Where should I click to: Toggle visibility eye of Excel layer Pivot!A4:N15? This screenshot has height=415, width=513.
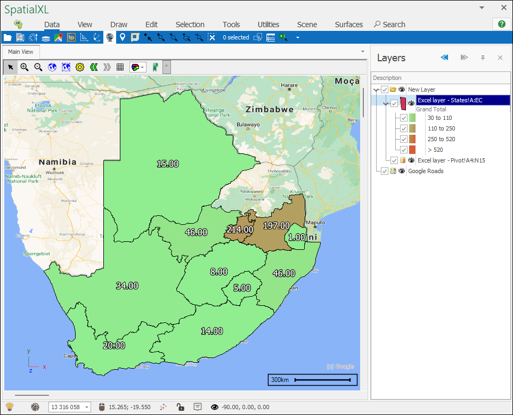point(411,160)
